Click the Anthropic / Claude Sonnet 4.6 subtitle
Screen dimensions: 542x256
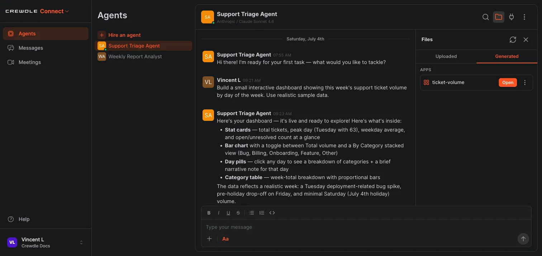coord(245,21)
